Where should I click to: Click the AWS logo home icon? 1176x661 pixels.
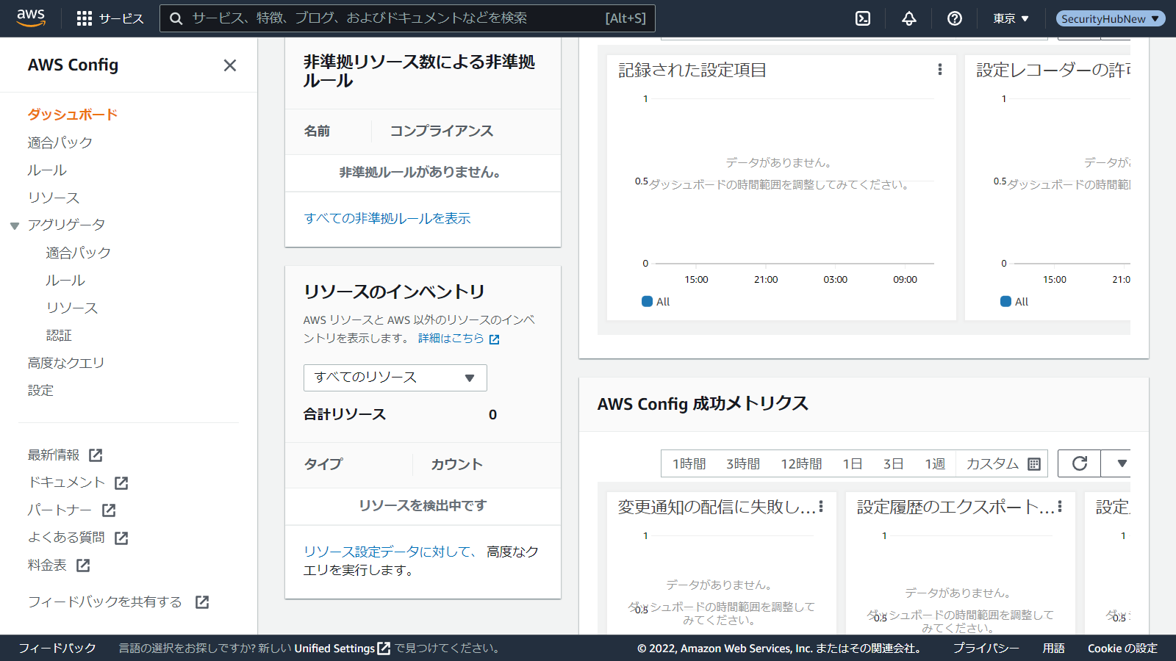[31, 18]
